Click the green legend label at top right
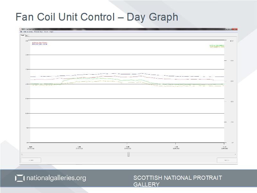Screen dimensions: 257x193 click(217, 46)
